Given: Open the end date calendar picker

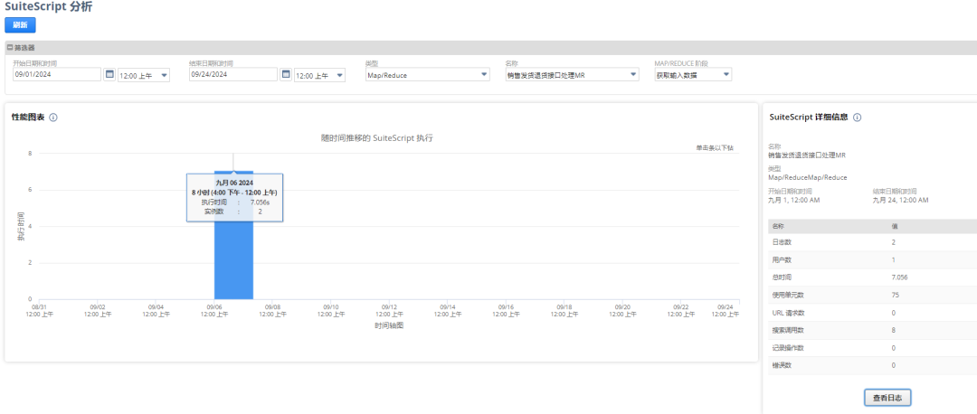Looking at the screenshot, I should (286, 74).
